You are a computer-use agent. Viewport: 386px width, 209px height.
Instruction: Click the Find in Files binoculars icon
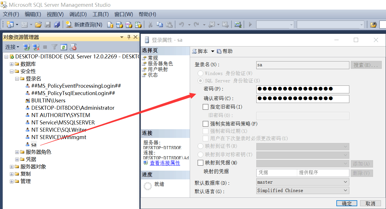[374, 25]
